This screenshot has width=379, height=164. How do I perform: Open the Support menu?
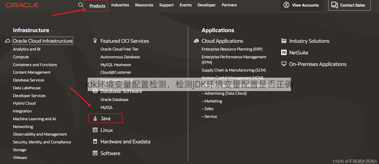point(166,5)
